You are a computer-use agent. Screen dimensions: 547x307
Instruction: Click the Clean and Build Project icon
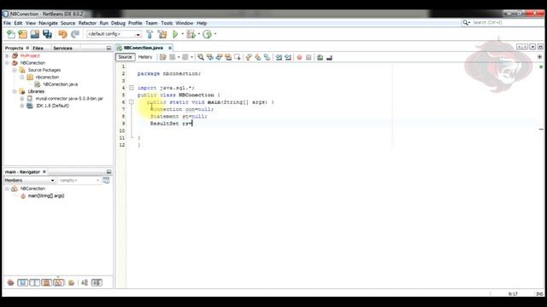coord(162,34)
